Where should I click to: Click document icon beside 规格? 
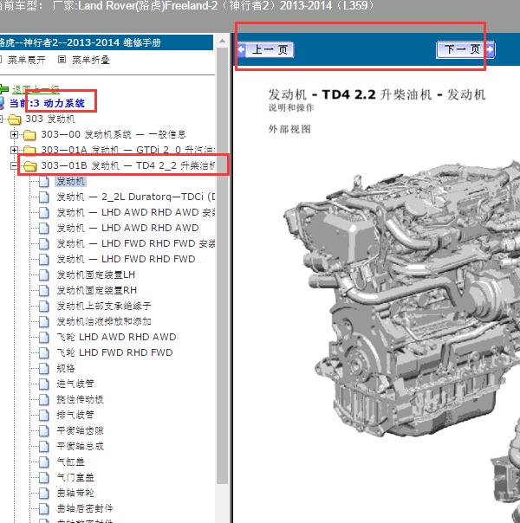click(43, 369)
